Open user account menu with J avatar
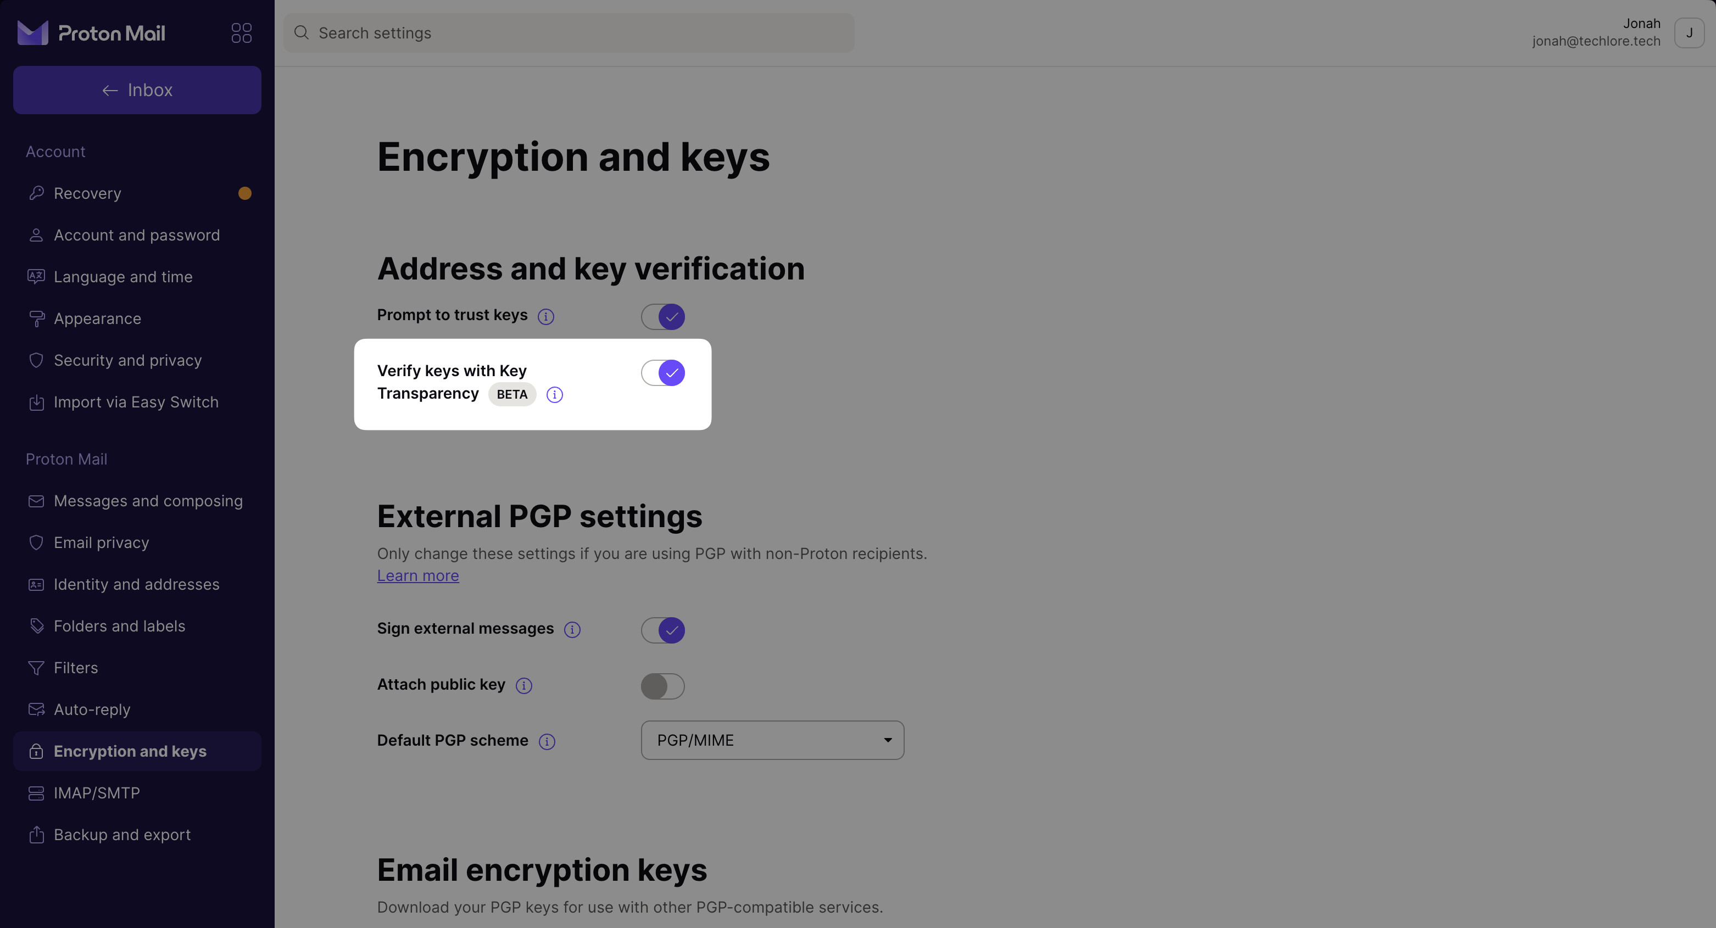 (1689, 32)
